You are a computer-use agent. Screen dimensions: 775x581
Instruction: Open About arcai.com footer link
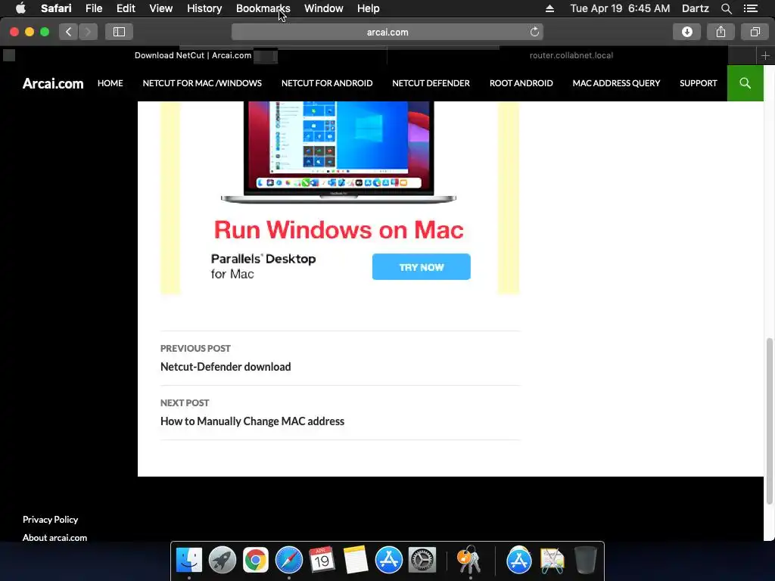point(54,538)
